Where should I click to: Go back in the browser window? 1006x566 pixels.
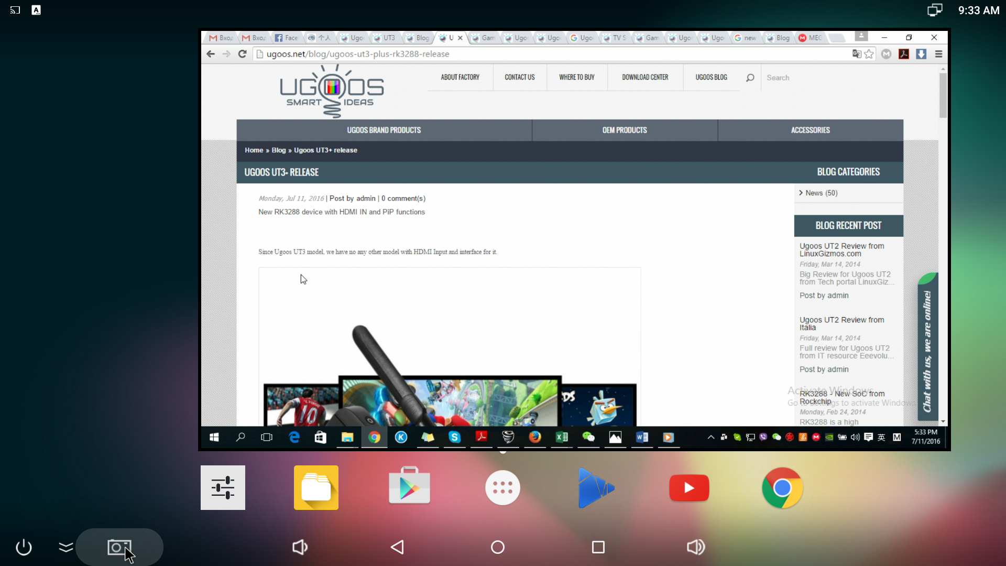point(211,54)
